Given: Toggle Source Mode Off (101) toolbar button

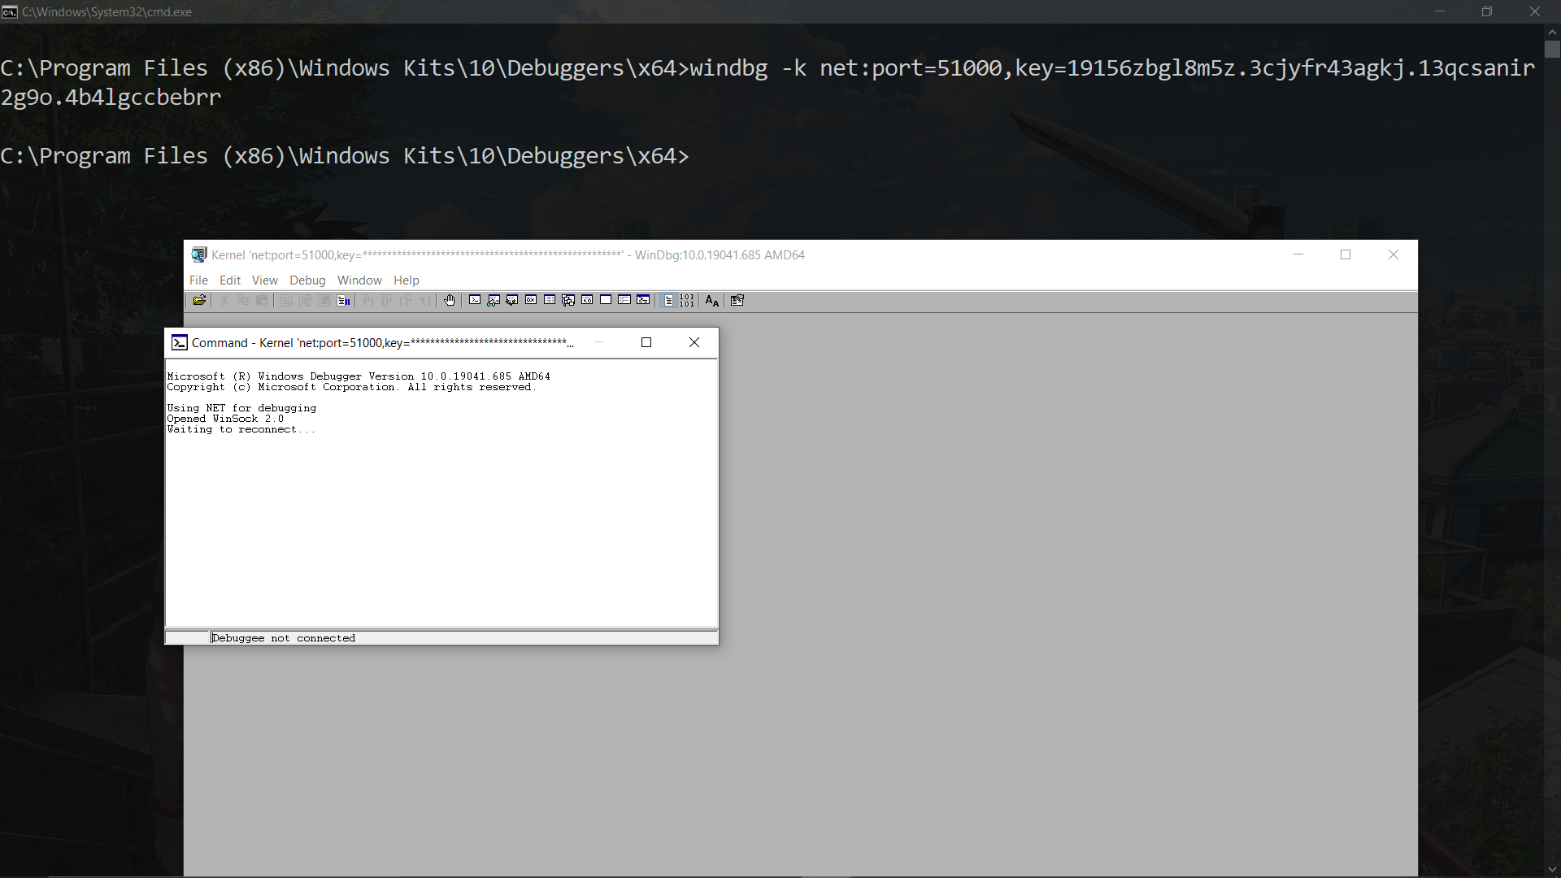Looking at the screenshot, I should coord(687,301).
